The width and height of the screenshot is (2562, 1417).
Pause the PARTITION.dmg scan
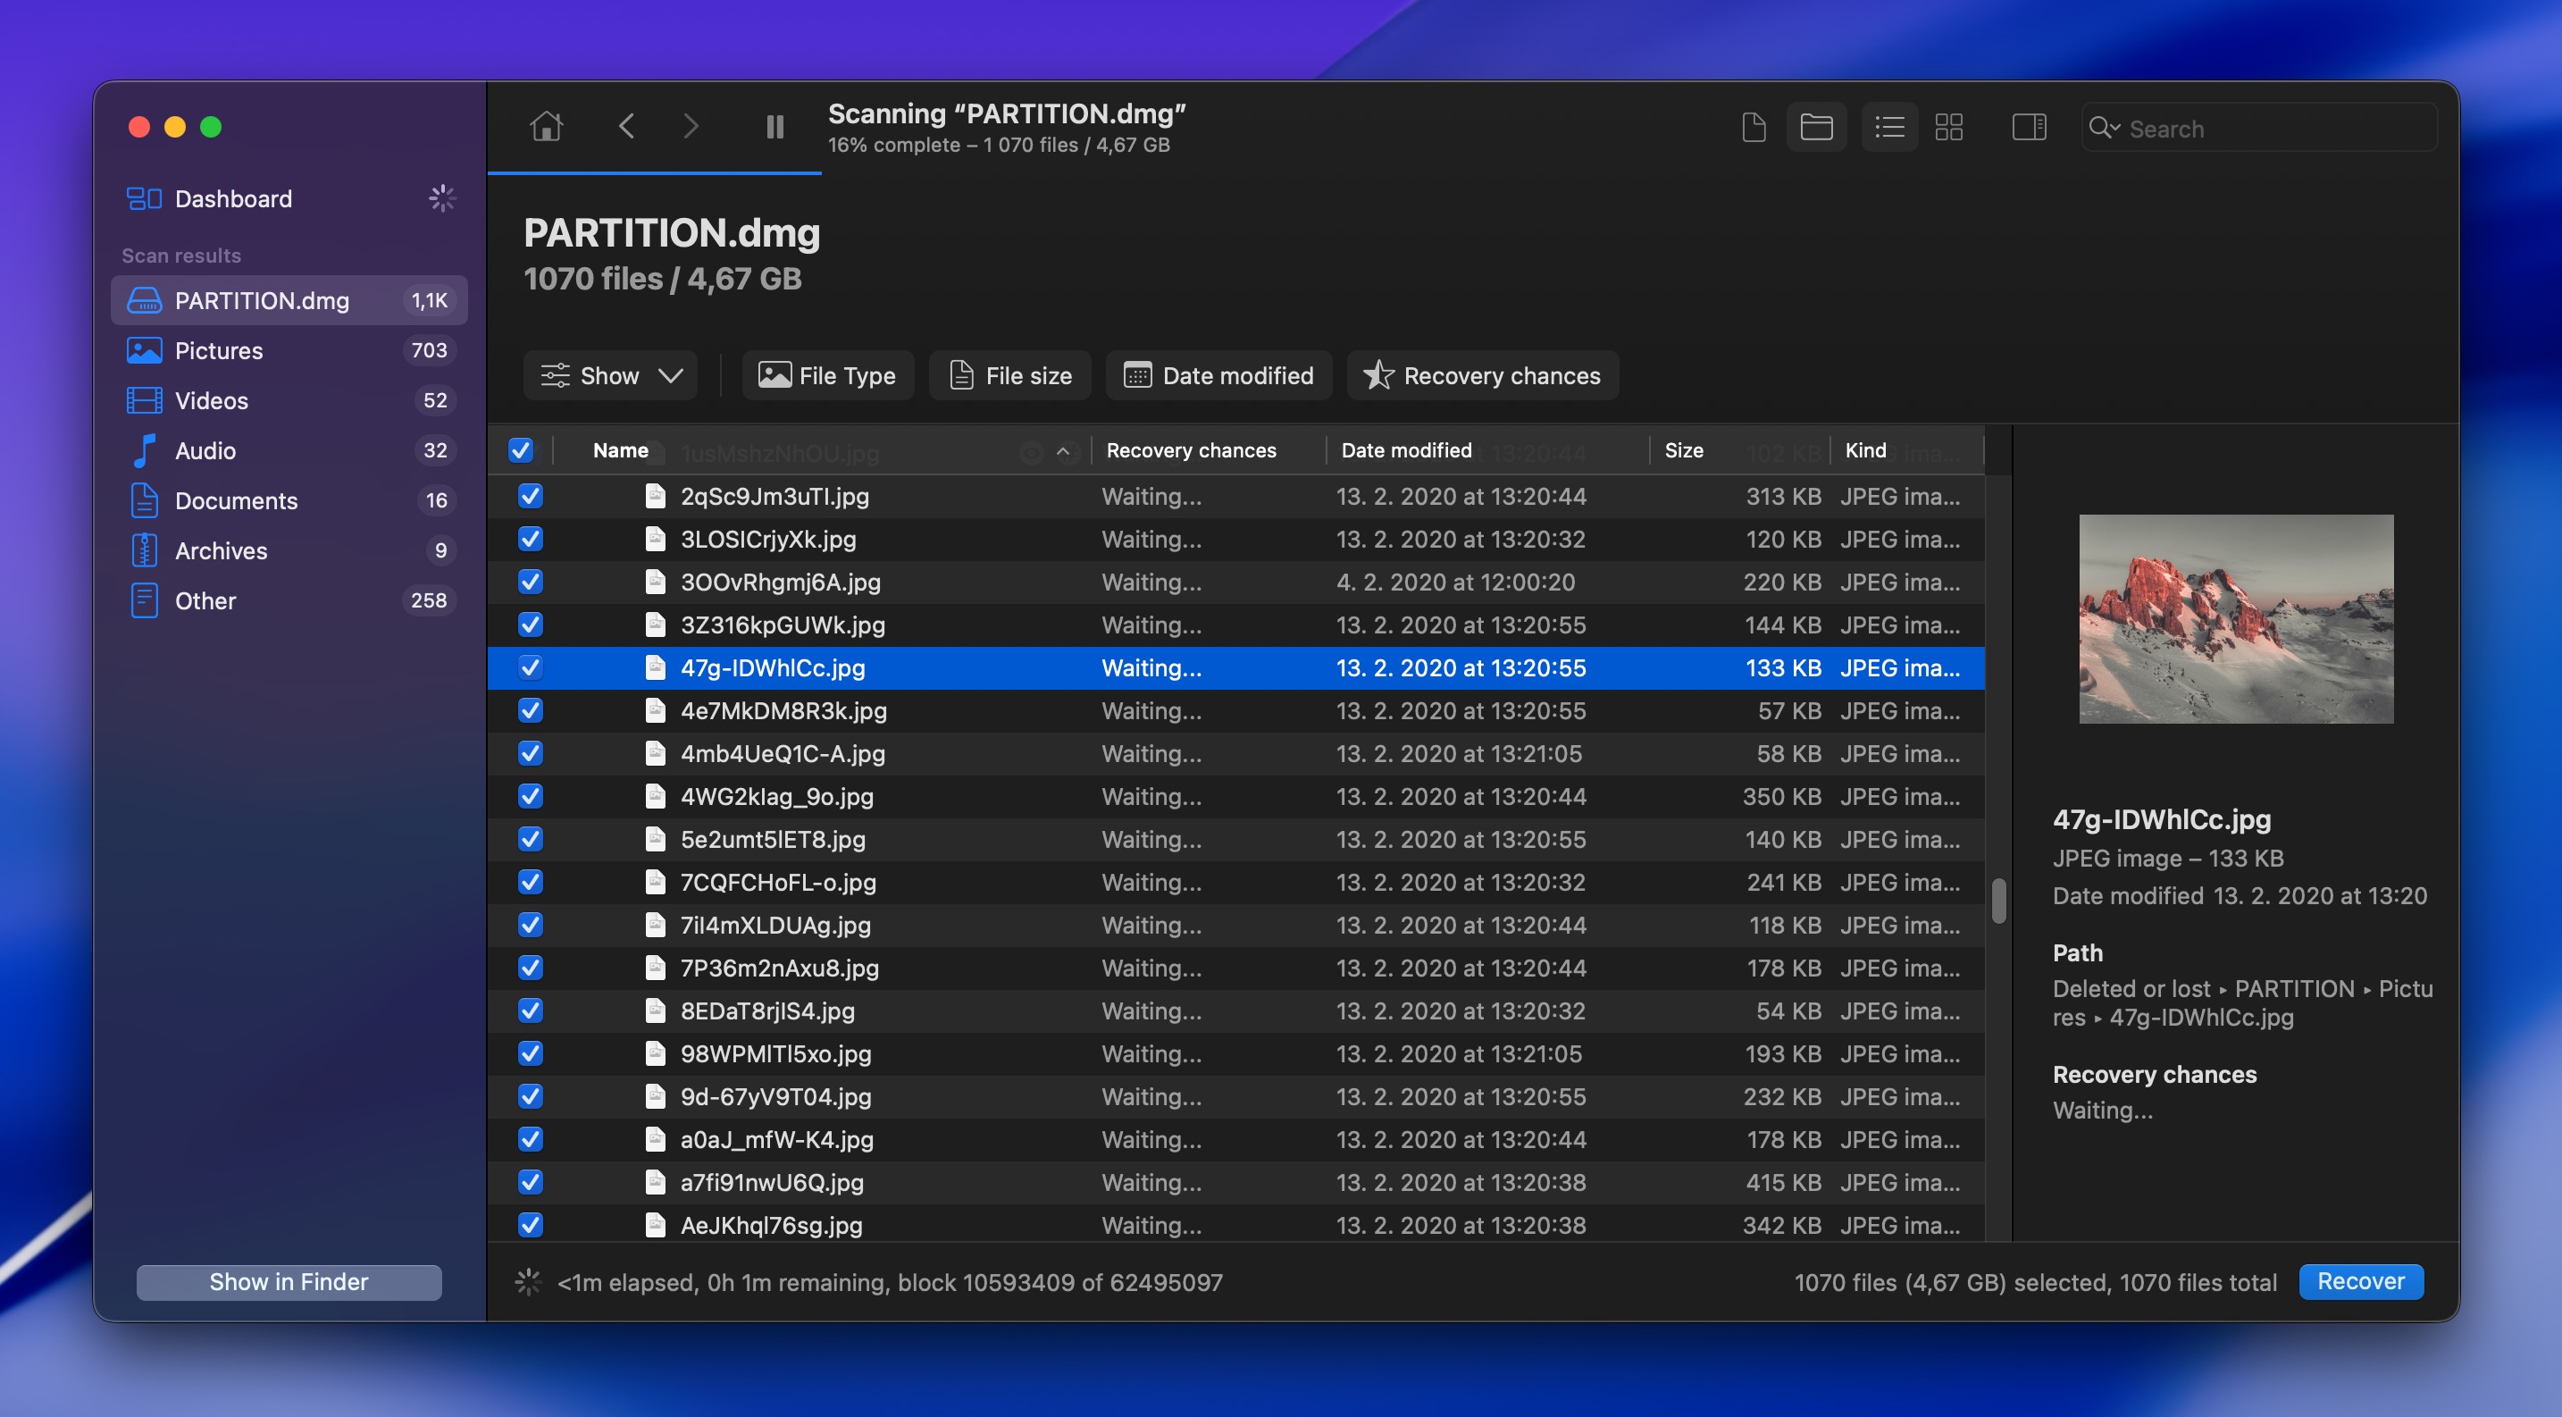point(774,126)
